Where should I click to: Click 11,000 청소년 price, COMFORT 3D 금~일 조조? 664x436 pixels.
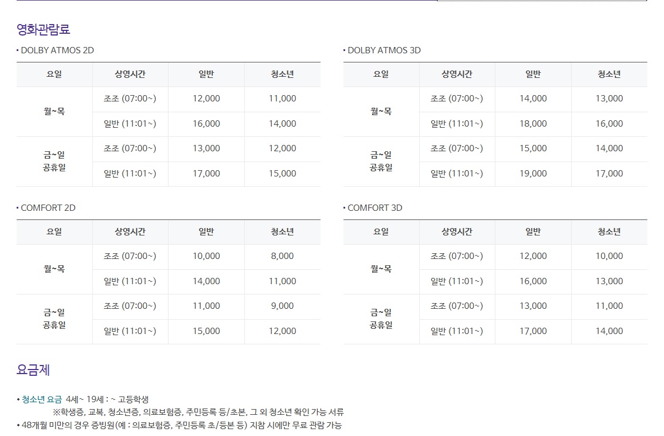tap(609, 306)
